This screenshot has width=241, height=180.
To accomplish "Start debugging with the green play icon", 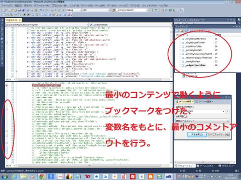I will (x=63, y=10).
